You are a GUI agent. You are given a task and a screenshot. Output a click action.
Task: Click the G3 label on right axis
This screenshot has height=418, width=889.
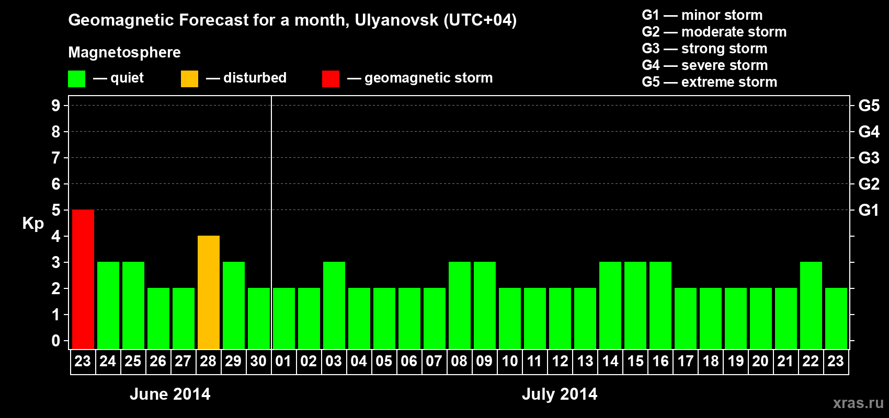[869, 158]
